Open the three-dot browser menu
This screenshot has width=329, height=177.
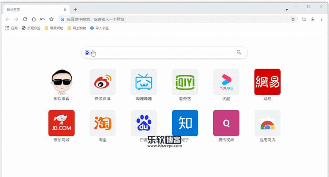coord(321,19)
